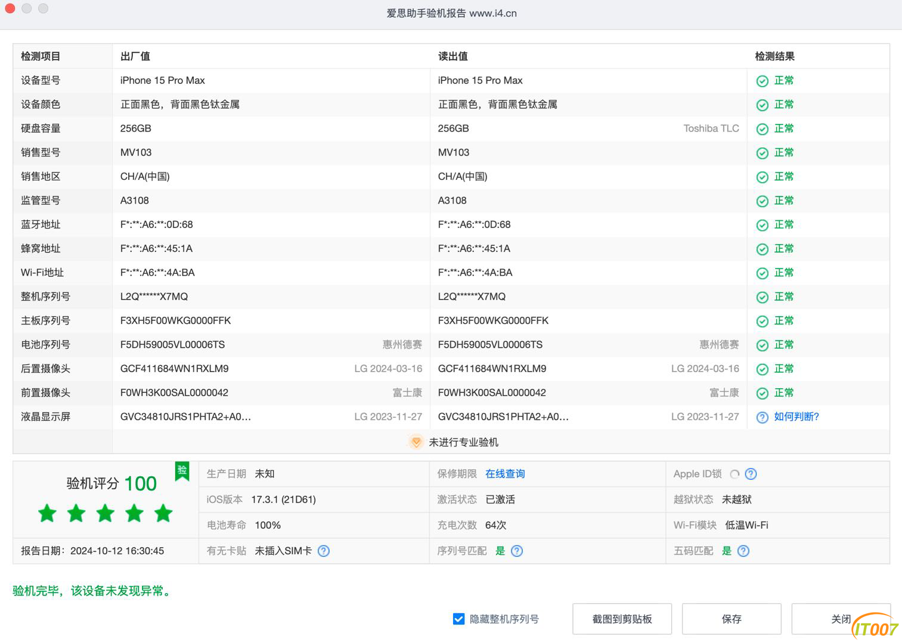The image size is (902, 643).
Task: Click factory rear camera serial GCF411684WN1RXLM9
Action: (x=174, y=369)
